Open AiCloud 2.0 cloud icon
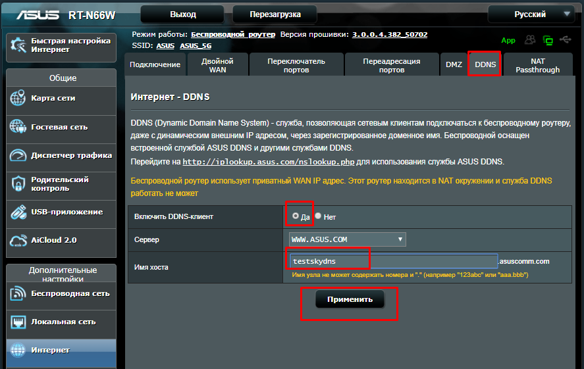Viewport: 584px width, 369px height. tap(18, 241)
